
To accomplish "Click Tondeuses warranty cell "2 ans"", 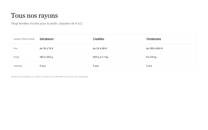I will point(149,66).
